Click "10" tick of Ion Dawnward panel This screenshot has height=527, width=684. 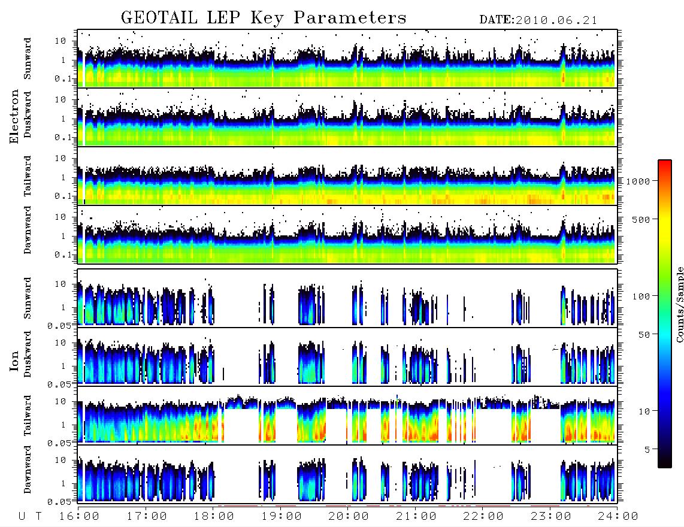coord(60,460)
